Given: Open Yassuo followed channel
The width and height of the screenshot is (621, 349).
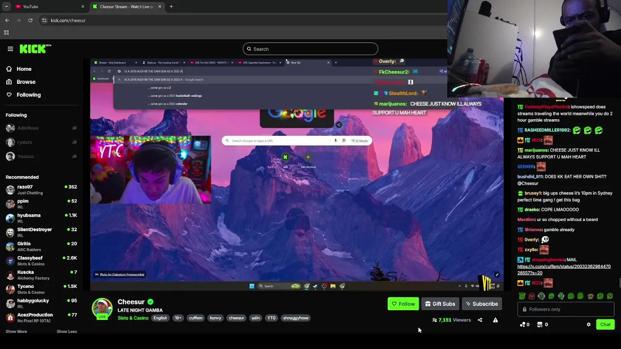Looking at the screenshot, I should 41,157.
